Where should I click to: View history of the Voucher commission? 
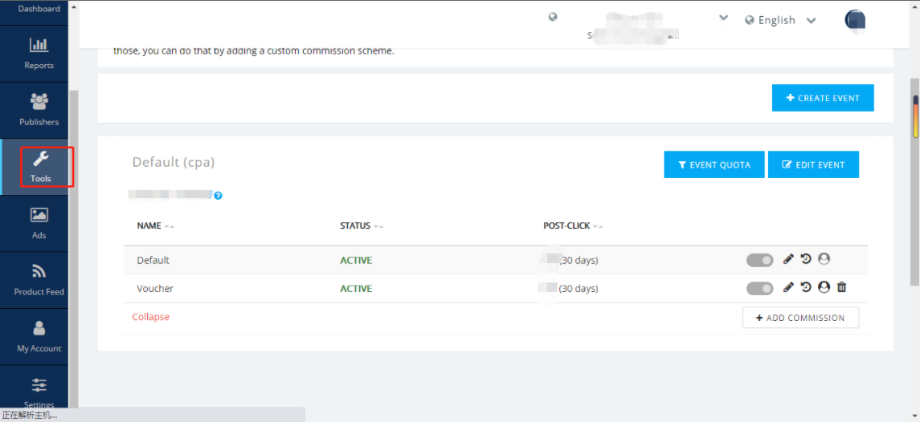tap(806, 287)
